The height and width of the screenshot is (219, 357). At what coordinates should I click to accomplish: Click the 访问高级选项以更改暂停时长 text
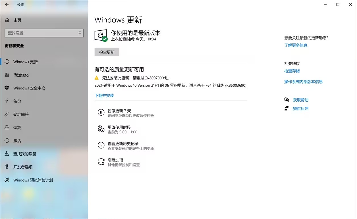131,116
